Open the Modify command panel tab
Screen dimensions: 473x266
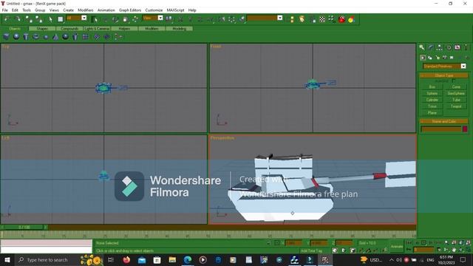[x=431, y=47]
